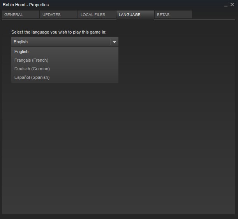Go to the LOCAL FILES tab

(97, 15)
